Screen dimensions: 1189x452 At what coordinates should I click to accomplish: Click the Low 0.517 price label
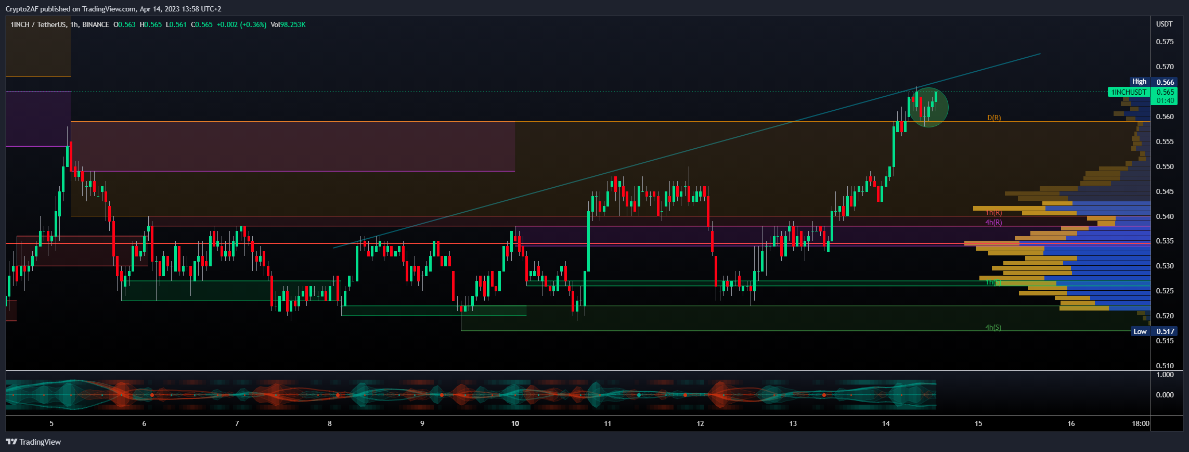pyautogui.click(x=1154, y=331)
